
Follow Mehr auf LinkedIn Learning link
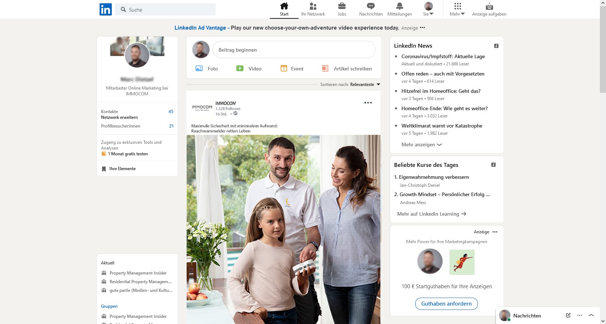click(432, 214)
